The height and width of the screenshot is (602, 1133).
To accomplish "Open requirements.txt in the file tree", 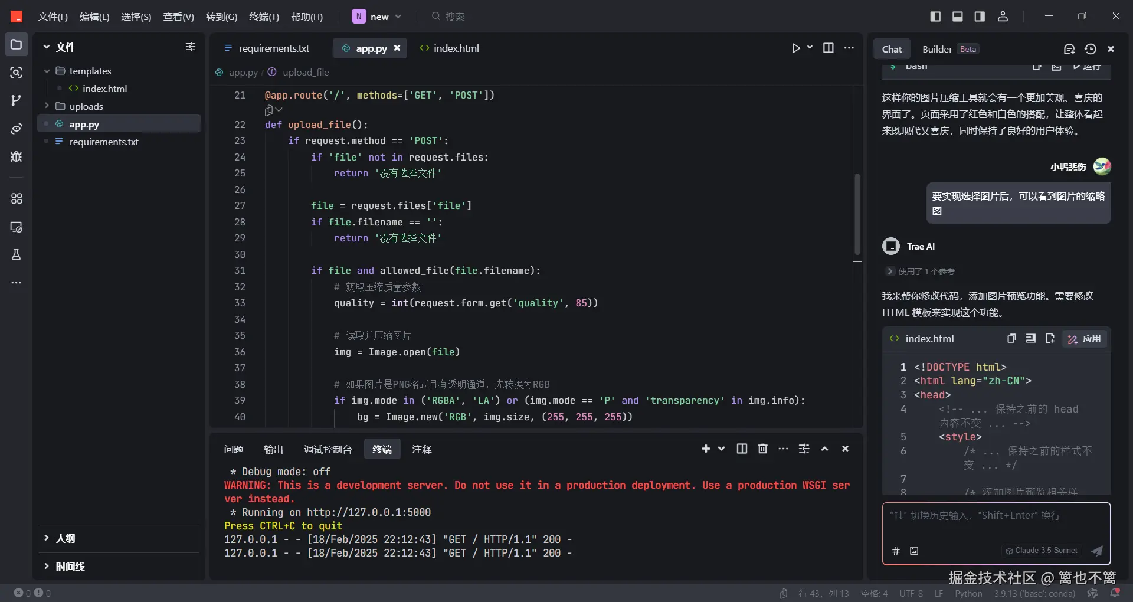I will pyautogui.click(x=104, y=142).
